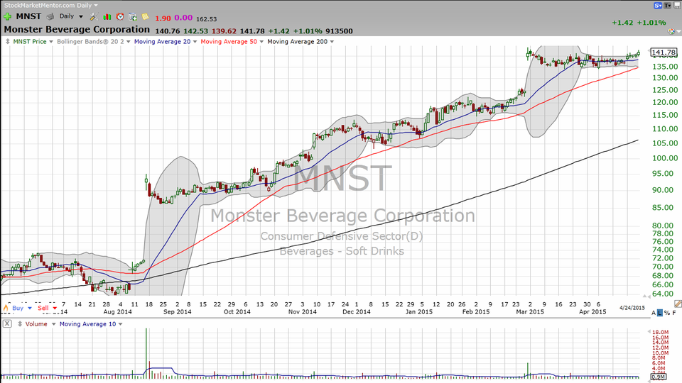Open the Sell order dropdown
The height and width of the screenshot is (383, 682).
(x=55, y=308)
